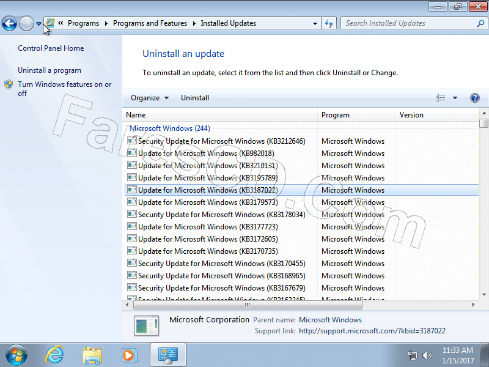Open Windows Explorer from taskbar
Viewport: 489px width, 367px height.
click(92, 355)
